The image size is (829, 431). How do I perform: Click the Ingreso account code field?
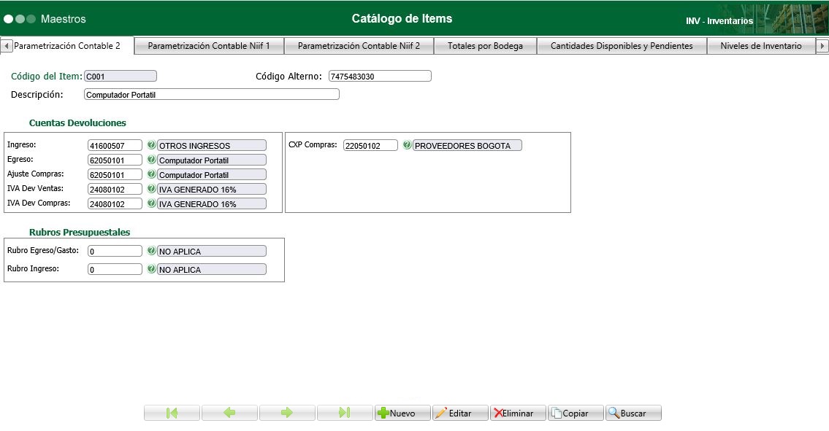(115, 145)
